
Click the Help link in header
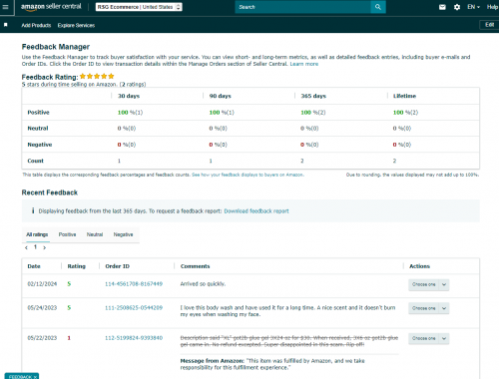click(492, 7)
